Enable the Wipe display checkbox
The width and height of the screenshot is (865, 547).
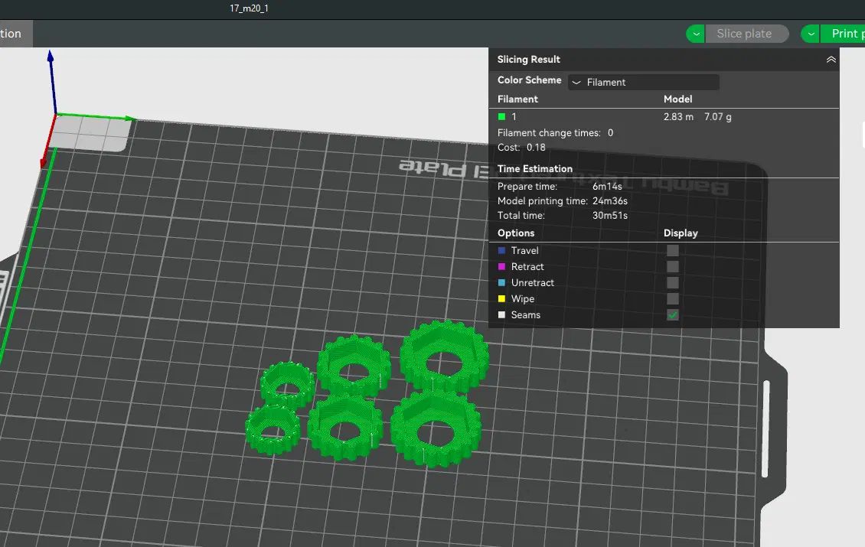point(672,298)
